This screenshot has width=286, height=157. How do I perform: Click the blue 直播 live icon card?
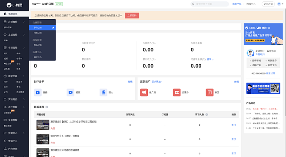coord(37,92)
